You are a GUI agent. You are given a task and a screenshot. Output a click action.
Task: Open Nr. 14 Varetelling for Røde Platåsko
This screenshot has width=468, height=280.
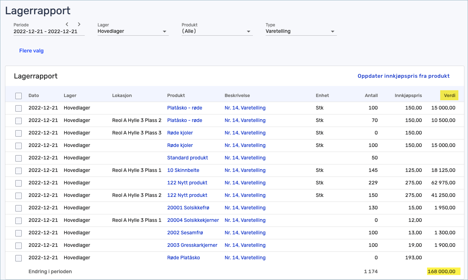click(x=245, y=258)
